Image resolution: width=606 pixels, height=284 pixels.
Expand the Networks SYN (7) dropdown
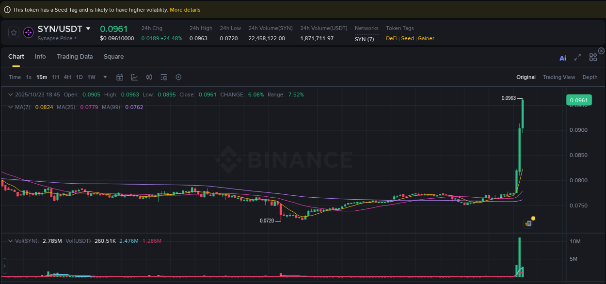point(365,39)
